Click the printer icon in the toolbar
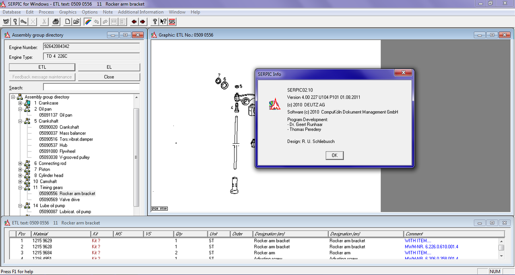This screenshot has height=275, width=515. coord(56,22)
